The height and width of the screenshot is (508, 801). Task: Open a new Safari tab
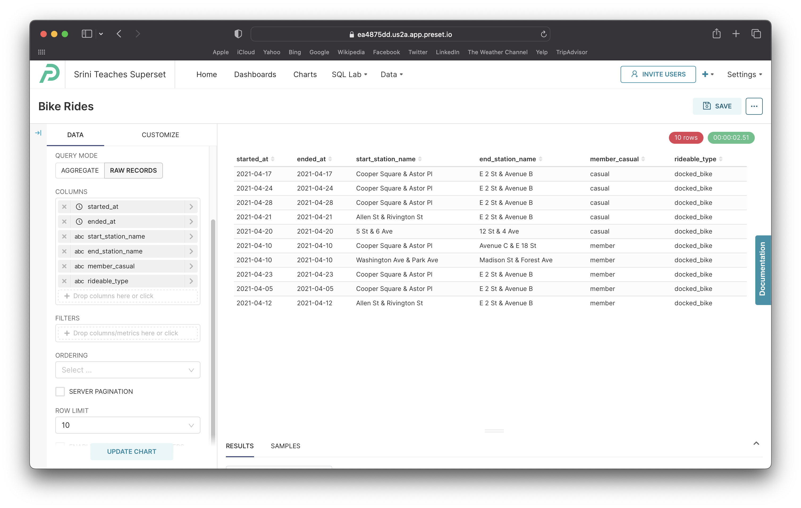point(736,33)
